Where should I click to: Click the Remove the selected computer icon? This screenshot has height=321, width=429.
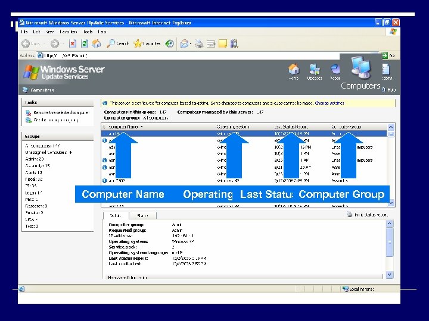(29, 113)
